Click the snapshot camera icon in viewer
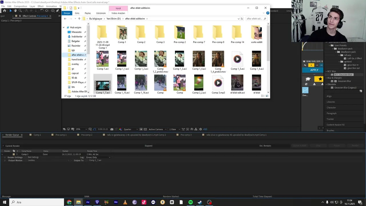 click(112, 129)
